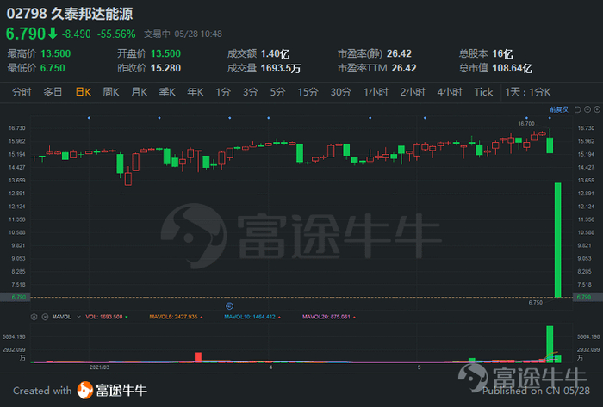Open the event bubble icon below the chart
This screenshot has height=407, width=603.
pos(229,306)
